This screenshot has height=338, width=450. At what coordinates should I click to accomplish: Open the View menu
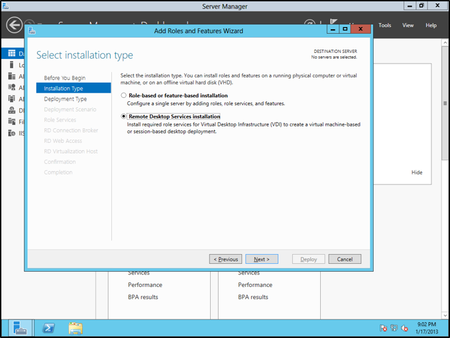coord(408,25)
